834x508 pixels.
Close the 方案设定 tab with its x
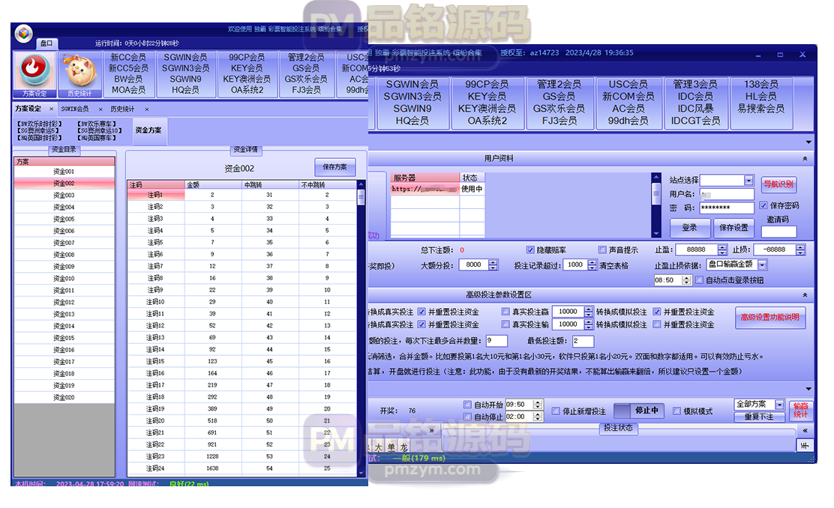pos(51,109)
